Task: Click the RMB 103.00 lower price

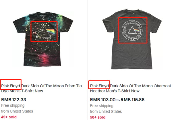Action: tap(103, 100)
